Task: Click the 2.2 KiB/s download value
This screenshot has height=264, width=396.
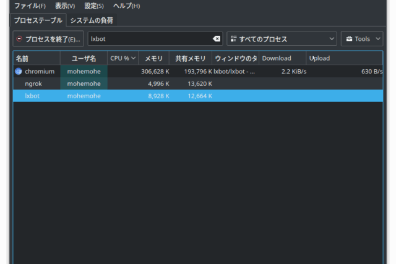Action: coord(294,72)
